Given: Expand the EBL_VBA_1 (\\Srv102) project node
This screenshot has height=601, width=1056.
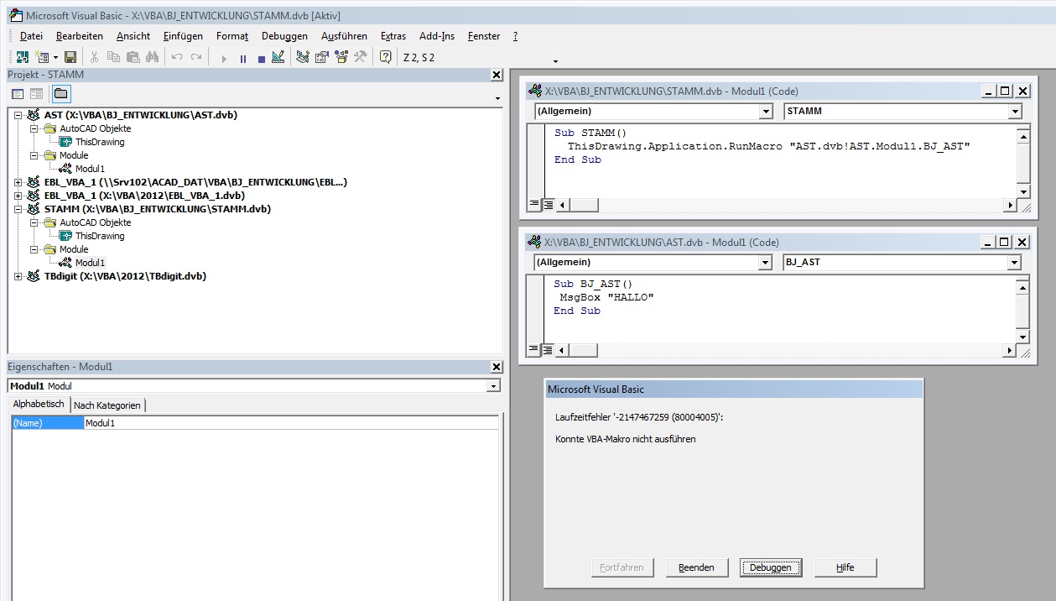Looking at the screenshot, I should pos(18,182).
